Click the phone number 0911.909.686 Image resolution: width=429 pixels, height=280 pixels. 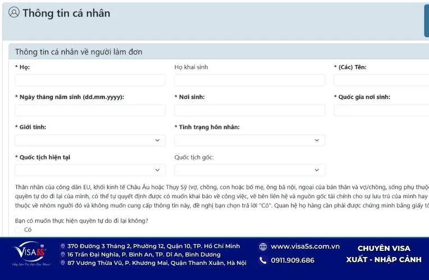(293, 260)
